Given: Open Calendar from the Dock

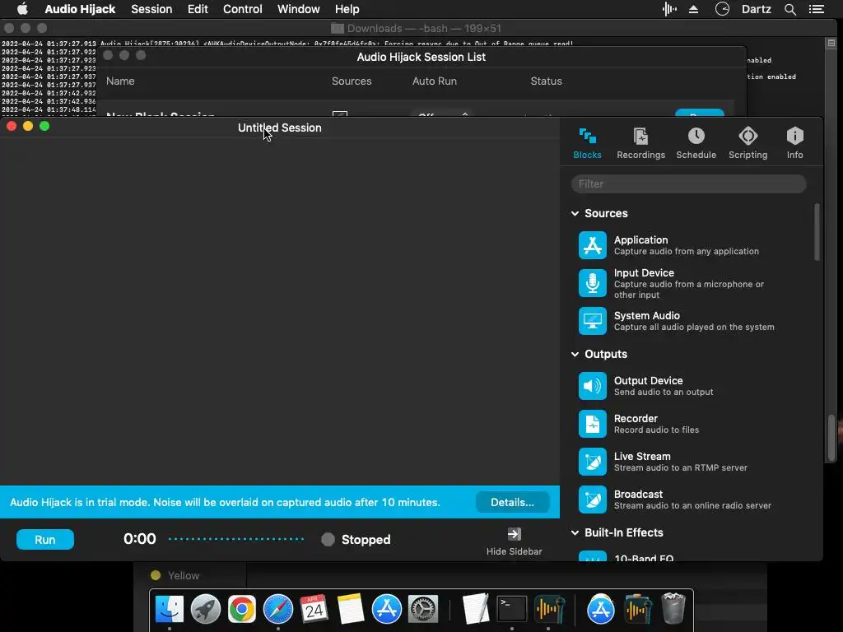Looking at the screenshot, I should pyautogui.click(x=314, y=609).
